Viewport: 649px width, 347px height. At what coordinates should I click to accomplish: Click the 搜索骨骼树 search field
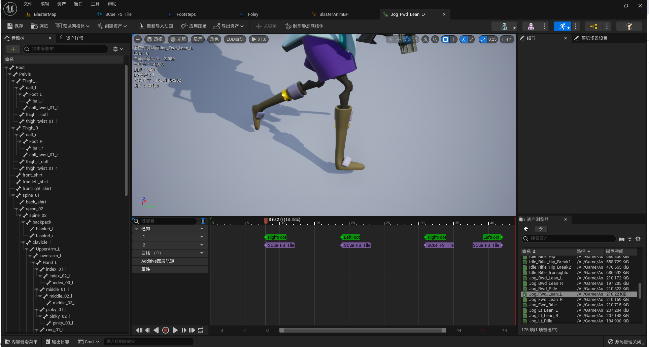point(66,49)
